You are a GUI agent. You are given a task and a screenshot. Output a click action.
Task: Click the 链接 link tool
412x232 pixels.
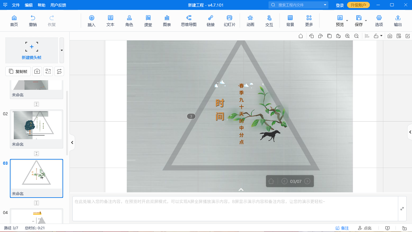pos(211,21)
